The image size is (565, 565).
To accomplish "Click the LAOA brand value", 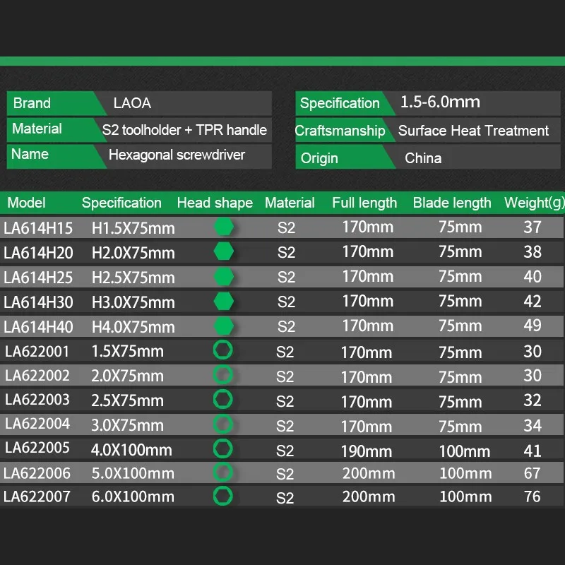I will point(132,103).
